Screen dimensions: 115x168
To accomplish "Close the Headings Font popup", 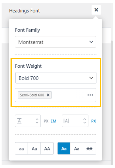I will [x=96, y=10].
